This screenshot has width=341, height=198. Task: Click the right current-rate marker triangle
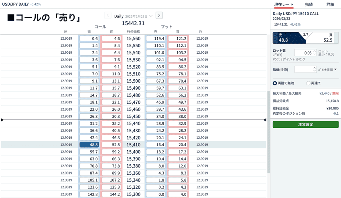264,120
